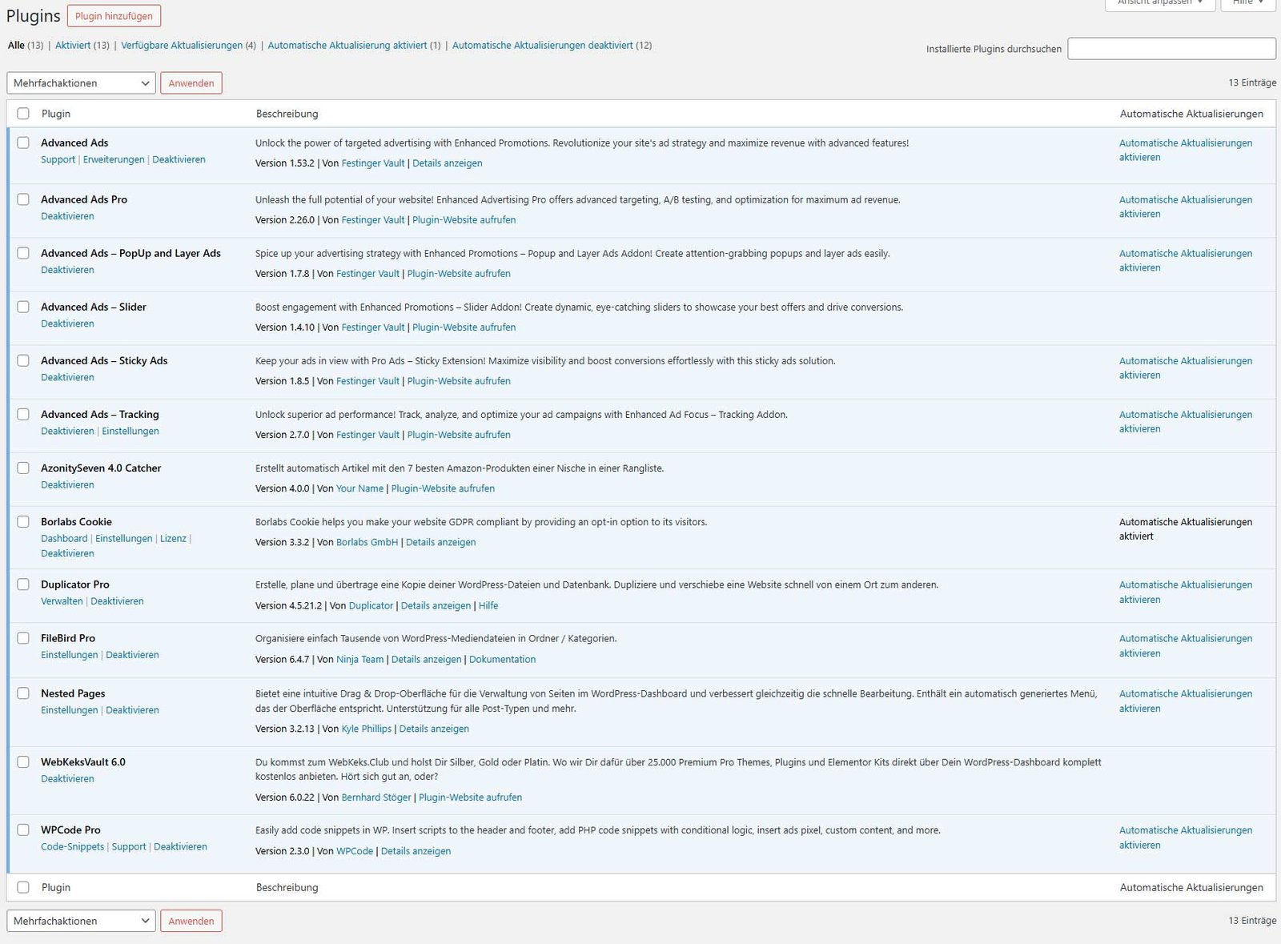The height and width of the screenshot is (944, 1281).
Task: Tick the Borlabs Cookie checkbox
Action: (23, 521)
